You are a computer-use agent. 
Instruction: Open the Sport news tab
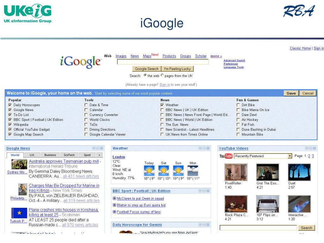(87, 155)
